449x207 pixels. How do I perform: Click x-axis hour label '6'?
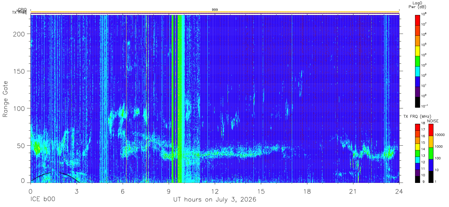tap(123, 191)
